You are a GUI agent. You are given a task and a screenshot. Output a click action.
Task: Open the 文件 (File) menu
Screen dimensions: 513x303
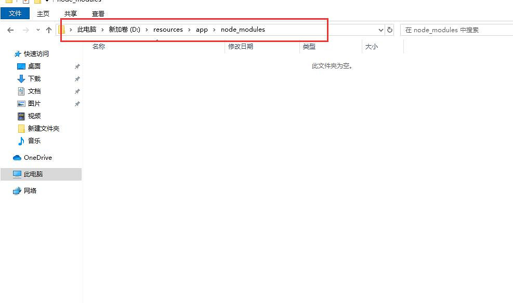click(15, 13)
